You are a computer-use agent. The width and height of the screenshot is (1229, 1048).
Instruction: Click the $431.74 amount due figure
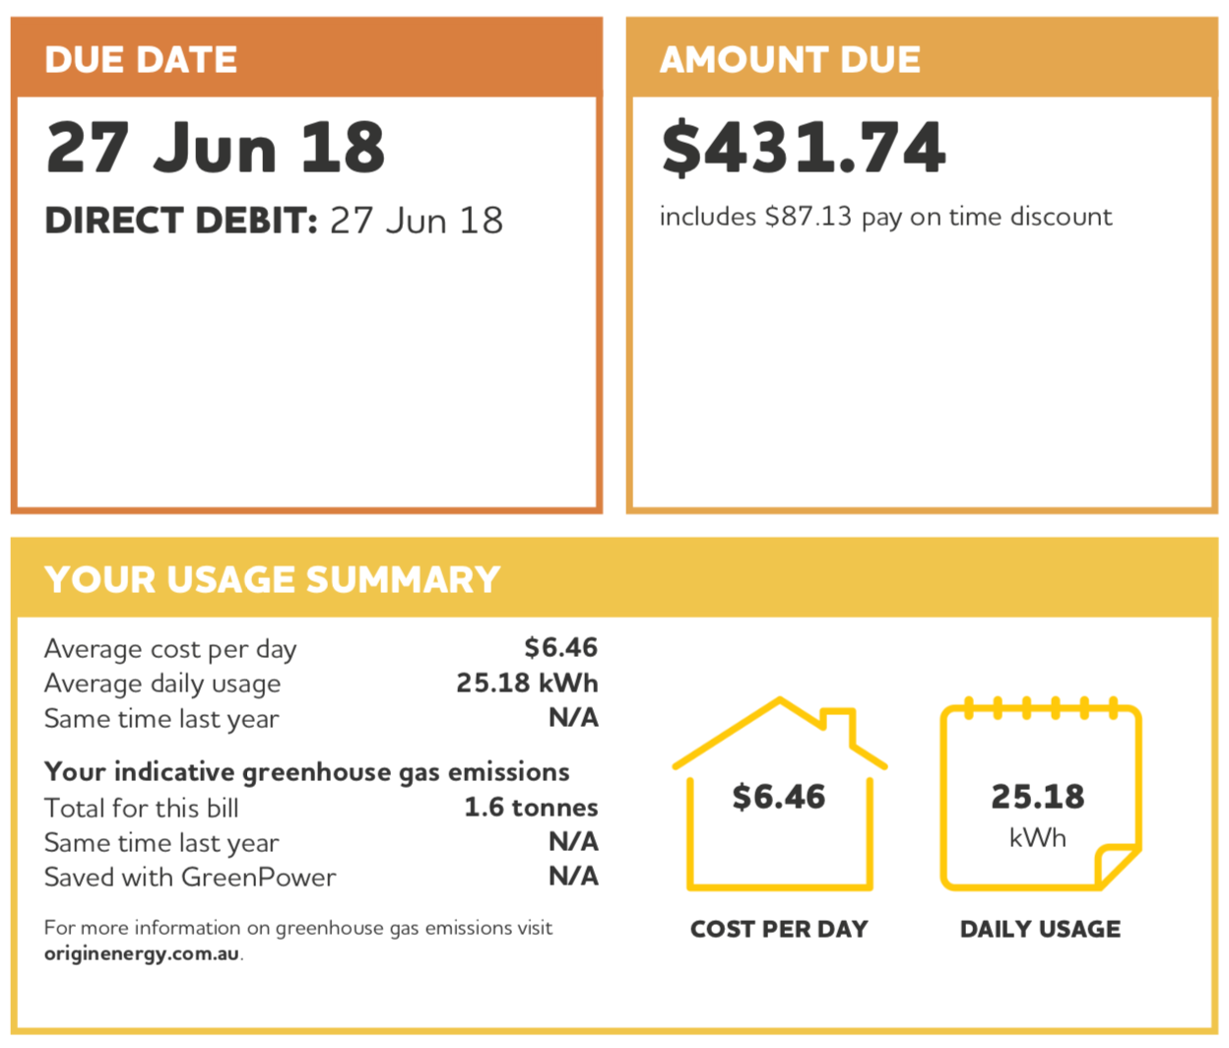[x=804, y=148]
